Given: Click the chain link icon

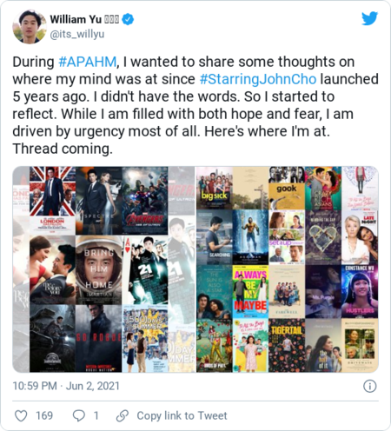Looking at the screenshot, I should tap(123, 416).
